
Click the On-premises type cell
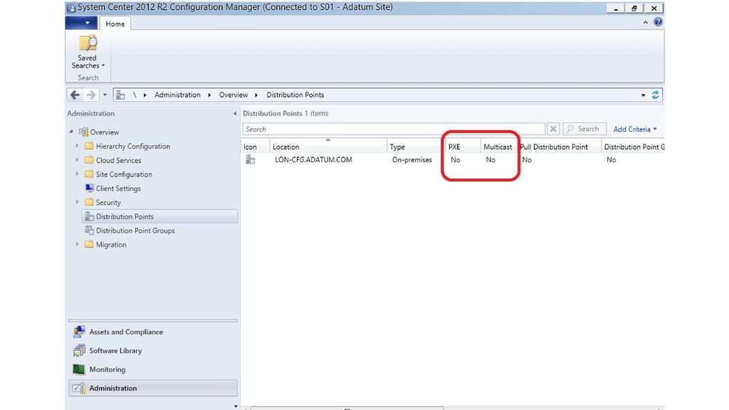[412, 159]
